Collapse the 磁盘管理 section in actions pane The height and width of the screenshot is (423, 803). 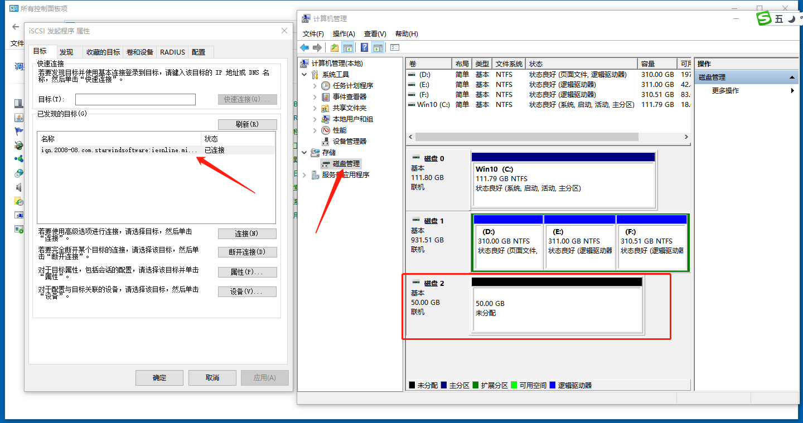click(x=792, y=77)
